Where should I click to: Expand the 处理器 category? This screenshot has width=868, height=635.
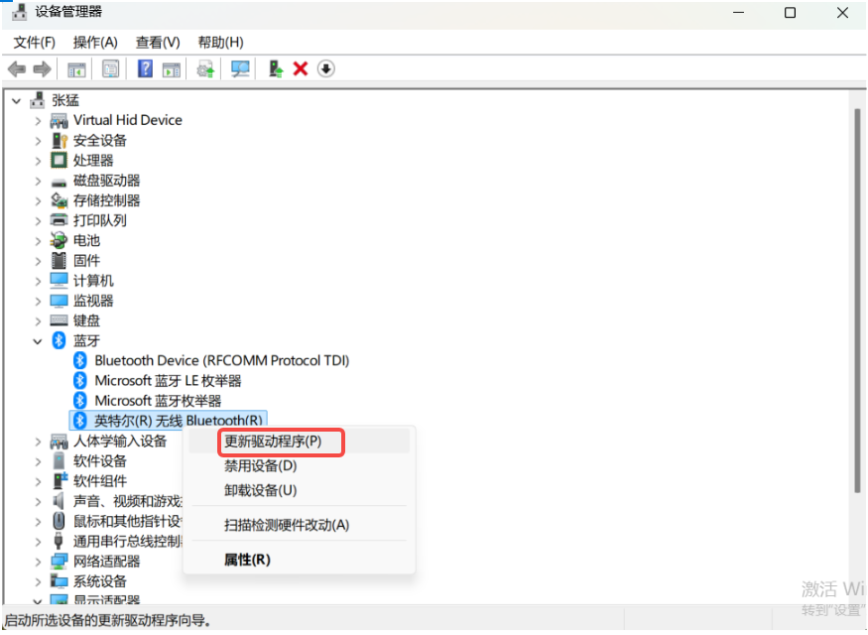pos(38,160)
